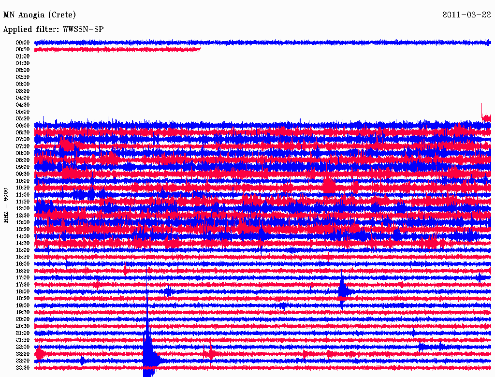Click the 12:00 time label
495x377 pixels.
(x=23, y=208)
